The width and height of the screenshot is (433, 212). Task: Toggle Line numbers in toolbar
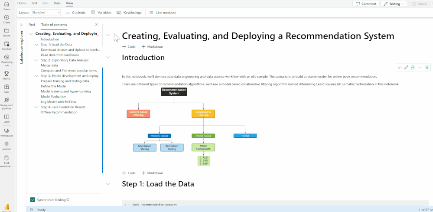coord(163,13)
